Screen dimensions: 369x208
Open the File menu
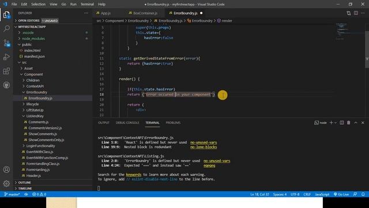point(14,4)
